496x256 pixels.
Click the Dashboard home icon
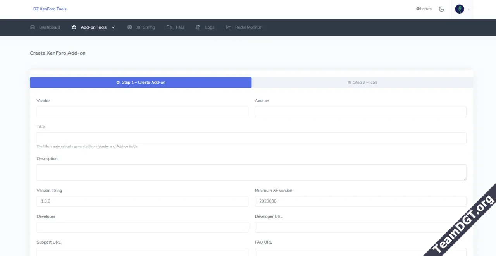33,27
